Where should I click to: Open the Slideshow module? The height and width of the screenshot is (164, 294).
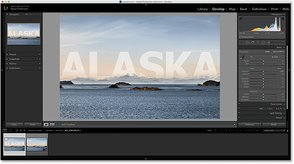pyautogui.click(x=259, y=9)
